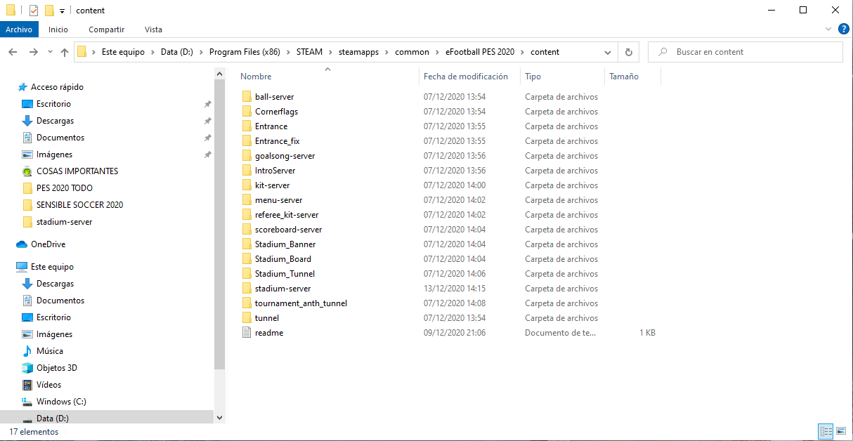Viewport: 853px width, 441px height.
Task: Refresh the content folder view
Action: [x=628, y=52]
